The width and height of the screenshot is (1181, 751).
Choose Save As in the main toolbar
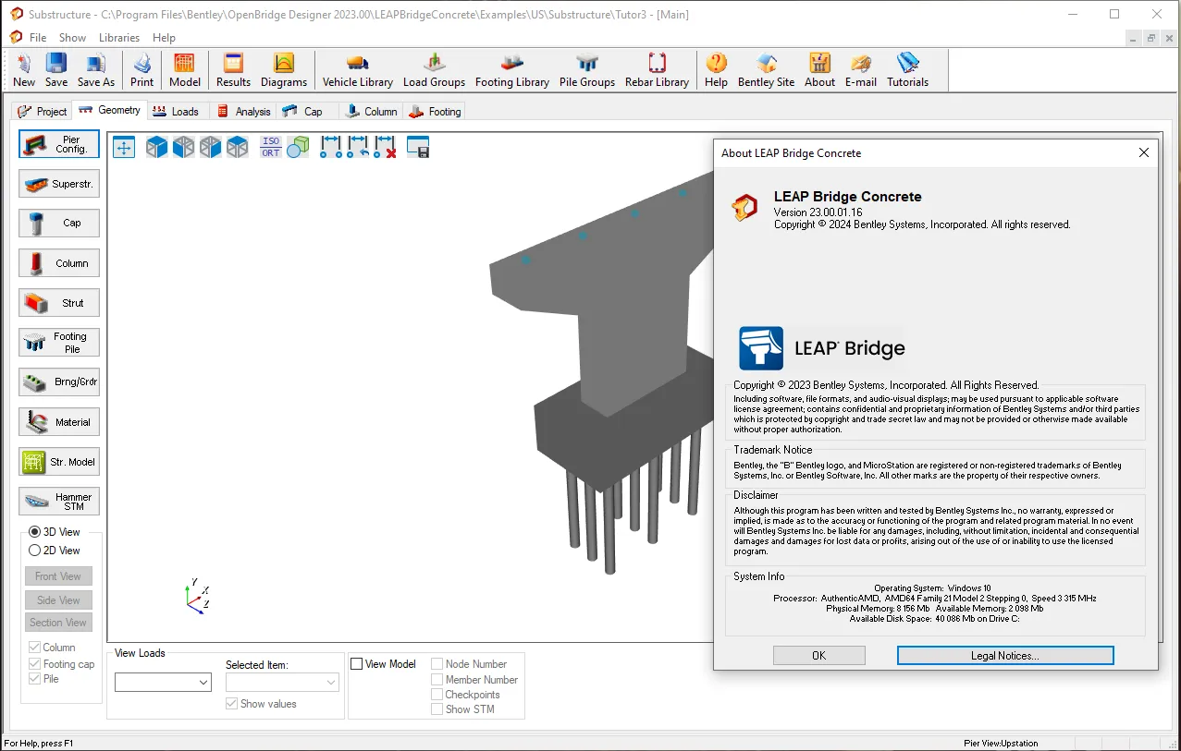click(x=96, y=70)
